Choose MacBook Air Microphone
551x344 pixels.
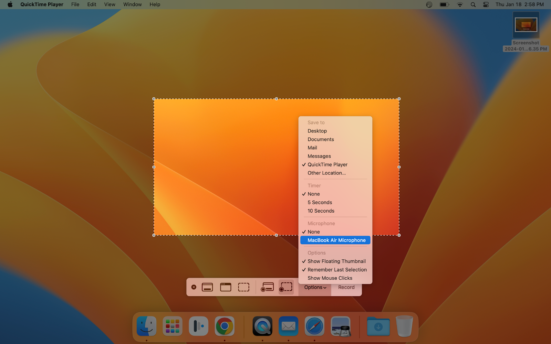(335, 240)
